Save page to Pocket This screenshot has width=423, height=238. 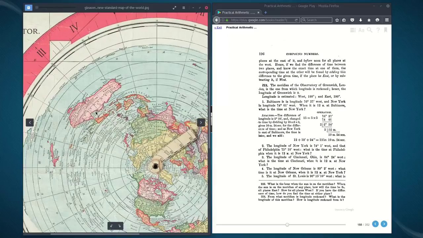[x=352, y=20]
